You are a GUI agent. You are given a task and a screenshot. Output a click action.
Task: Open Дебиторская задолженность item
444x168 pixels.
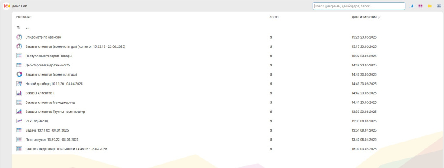click(48, 65)
